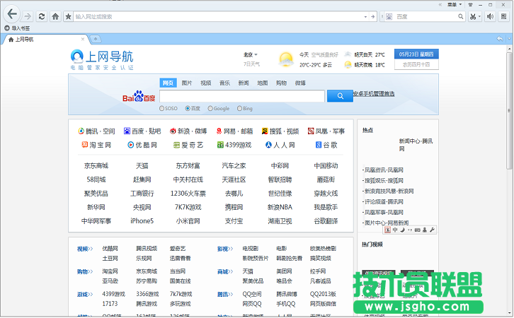This screenshot has width=514, height=318.
Task: Switch to the 新闻 search tab
Action: [244, 83]
